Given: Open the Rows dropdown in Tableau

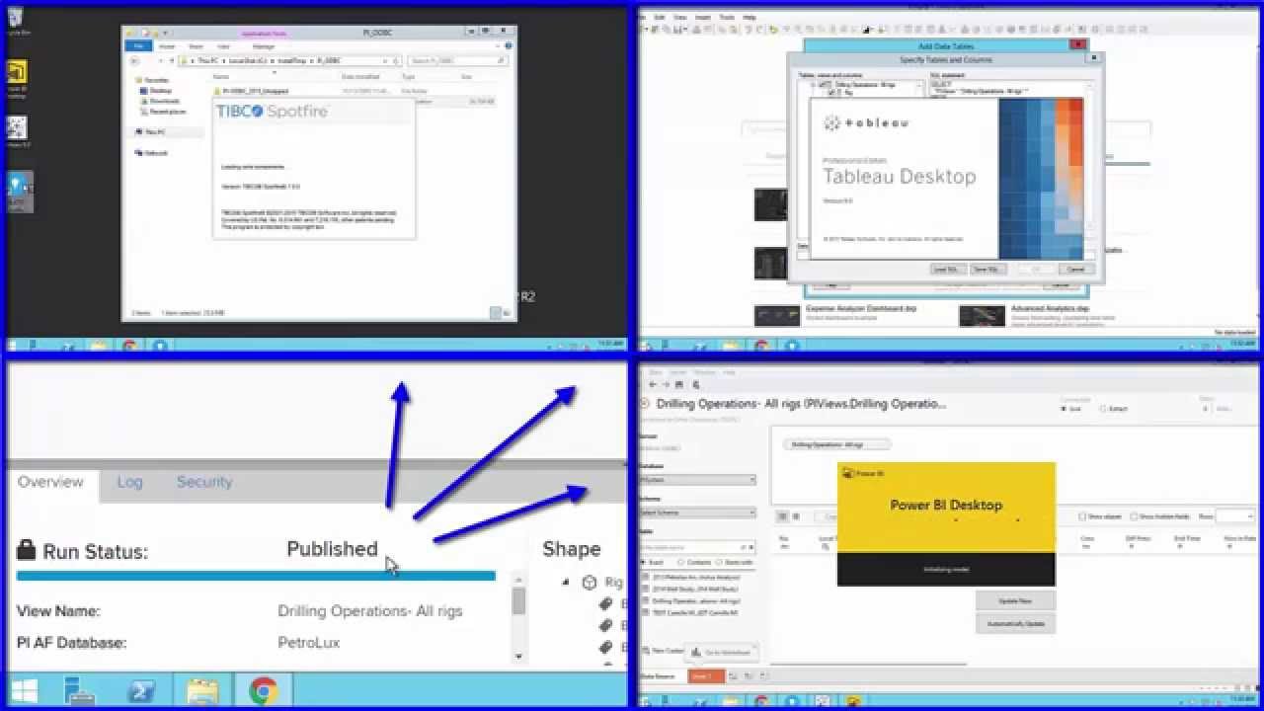Looking at the screenshot, I should [1234, 516].
